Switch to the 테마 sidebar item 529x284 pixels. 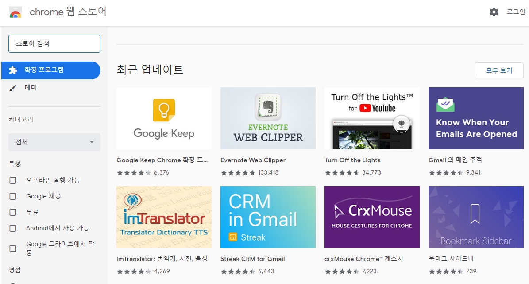[31, 88]
